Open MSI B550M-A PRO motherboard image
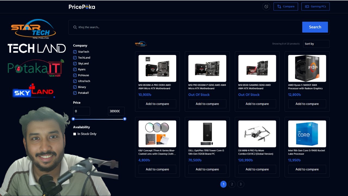 157,68
